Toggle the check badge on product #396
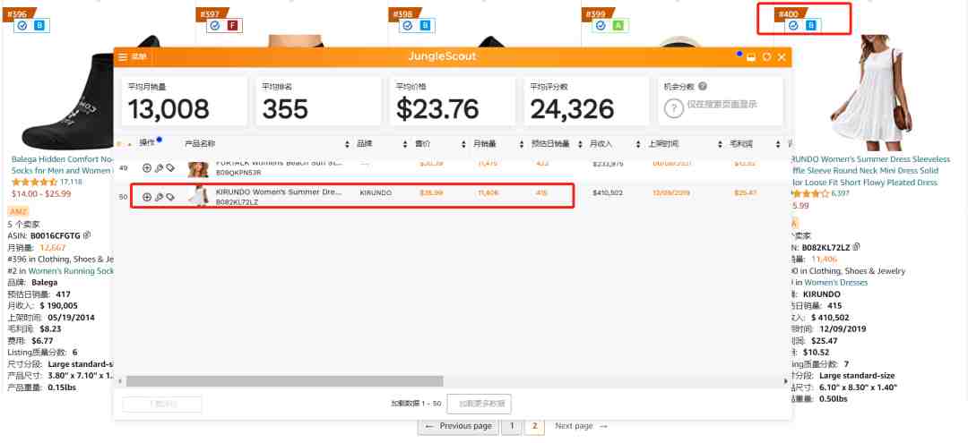This screenshot has width=968, height=443. click(x=22, y=26)
